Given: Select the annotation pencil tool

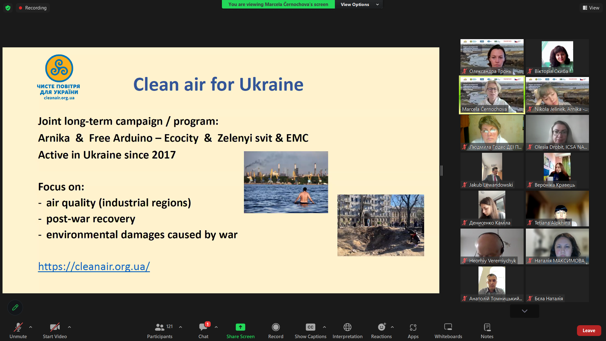Looking at the screenshot, I should click(15, 307).
